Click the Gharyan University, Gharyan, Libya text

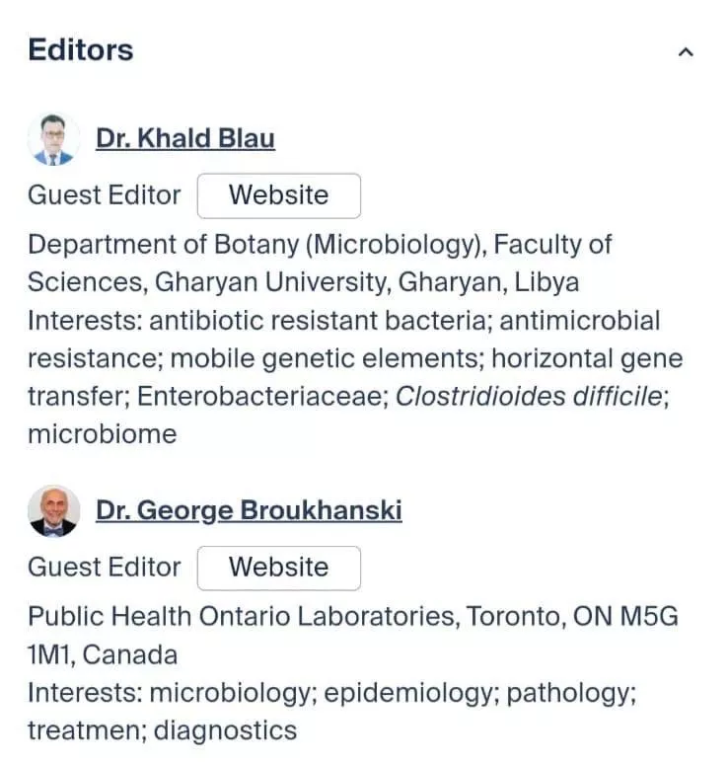coord(367,282)
